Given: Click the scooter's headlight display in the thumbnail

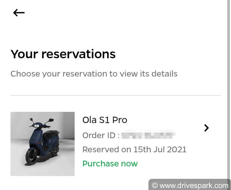Looking at the screenshot, I should [35, 126].
